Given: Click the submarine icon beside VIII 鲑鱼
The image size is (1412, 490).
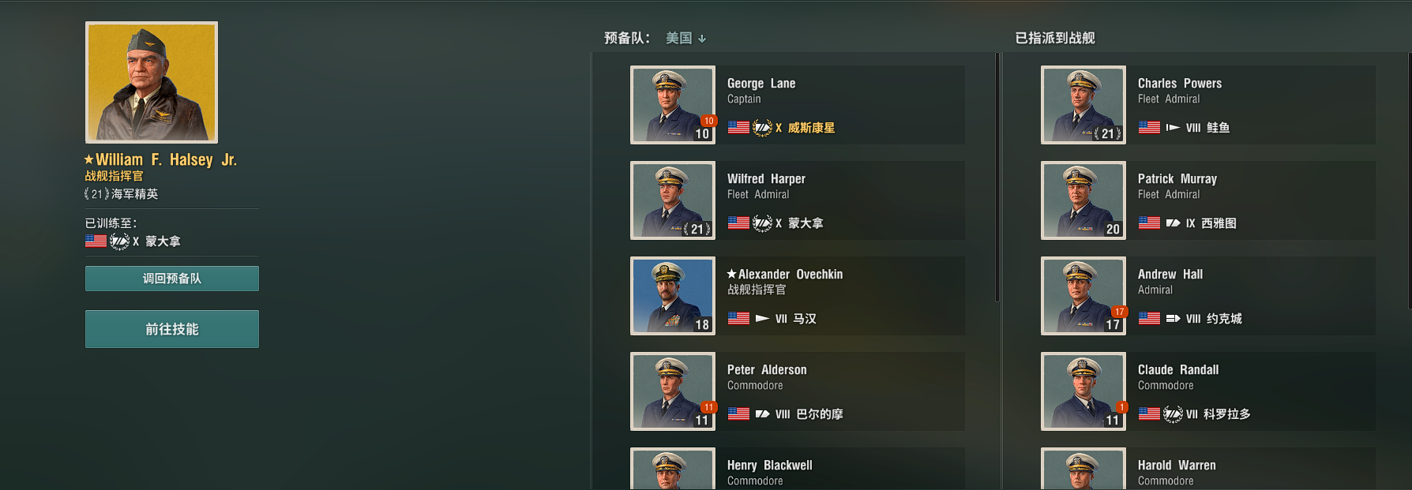Looking at the screenshot, I should coord(1173,128).
